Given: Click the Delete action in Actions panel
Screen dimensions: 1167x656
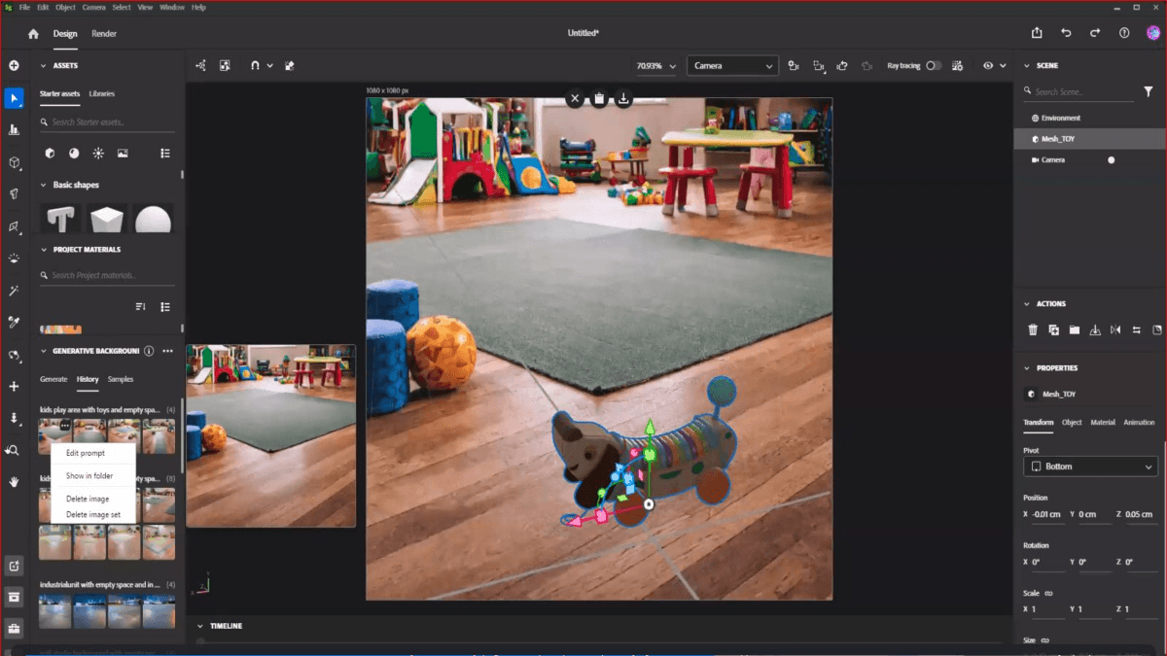Looking at the screenshot, I should click(1032, 329).
